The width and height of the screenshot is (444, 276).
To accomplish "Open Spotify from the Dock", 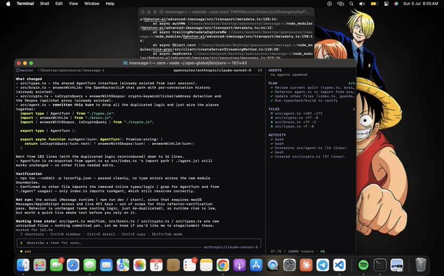I will pos(363,265).
